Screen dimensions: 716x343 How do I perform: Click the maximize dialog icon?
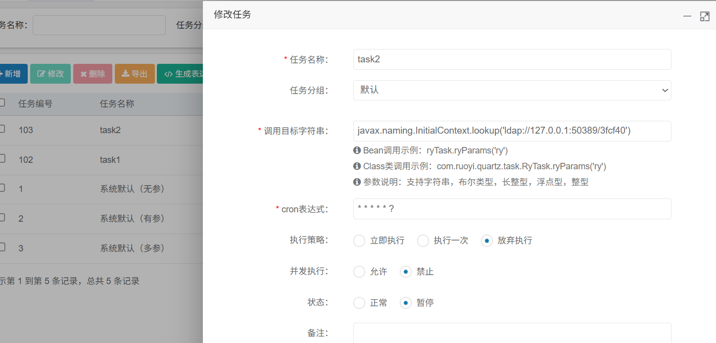point(705,16)
